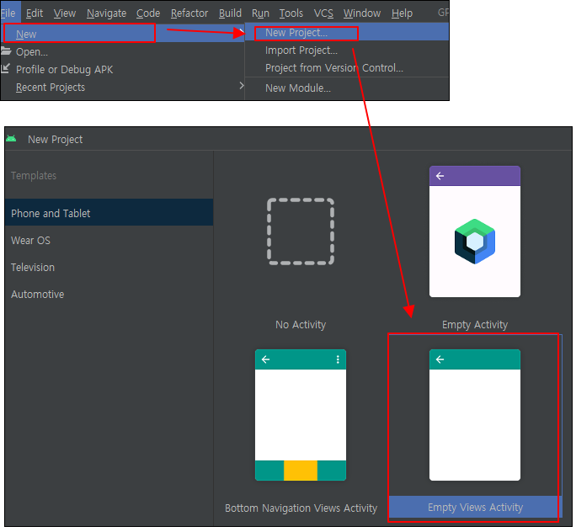The width and height of the screenshot is (576, 532).
Task: Open the Window menu
Action: click(x=362, y=13)
